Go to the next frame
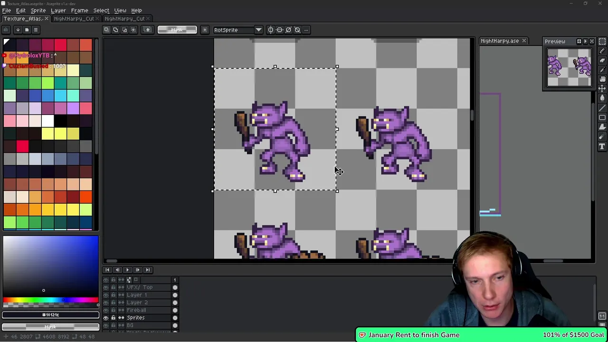The width and height of the screenshot is (608, 342). [x=138, y=270]
